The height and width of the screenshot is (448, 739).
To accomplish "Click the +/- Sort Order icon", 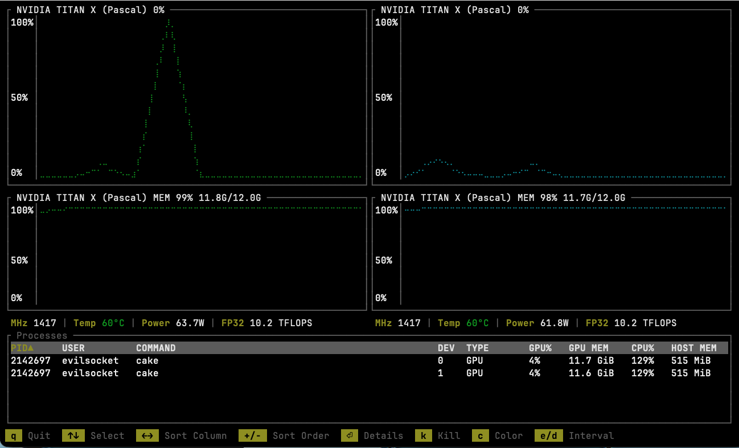I will [252, 435].
